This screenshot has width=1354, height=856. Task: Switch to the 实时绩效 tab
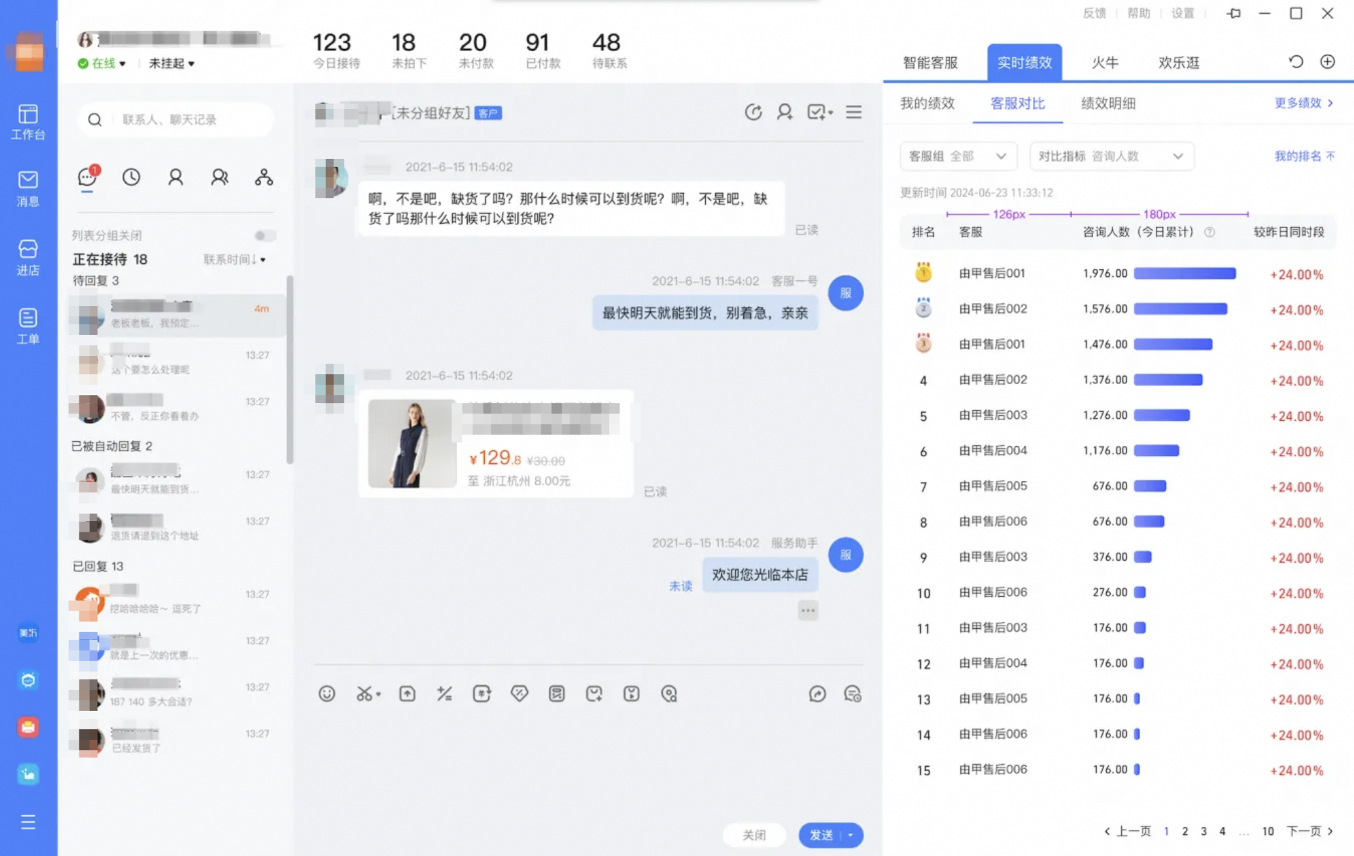point(1024,62)
